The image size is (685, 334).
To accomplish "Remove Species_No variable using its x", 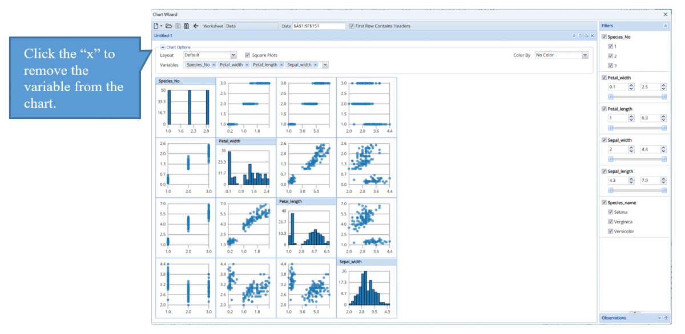I will click(x=213, y=65).
